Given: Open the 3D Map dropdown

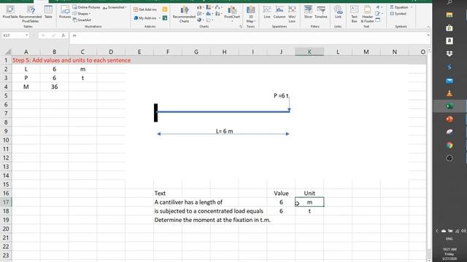Looking at the screenshot, I should [251, 14].
